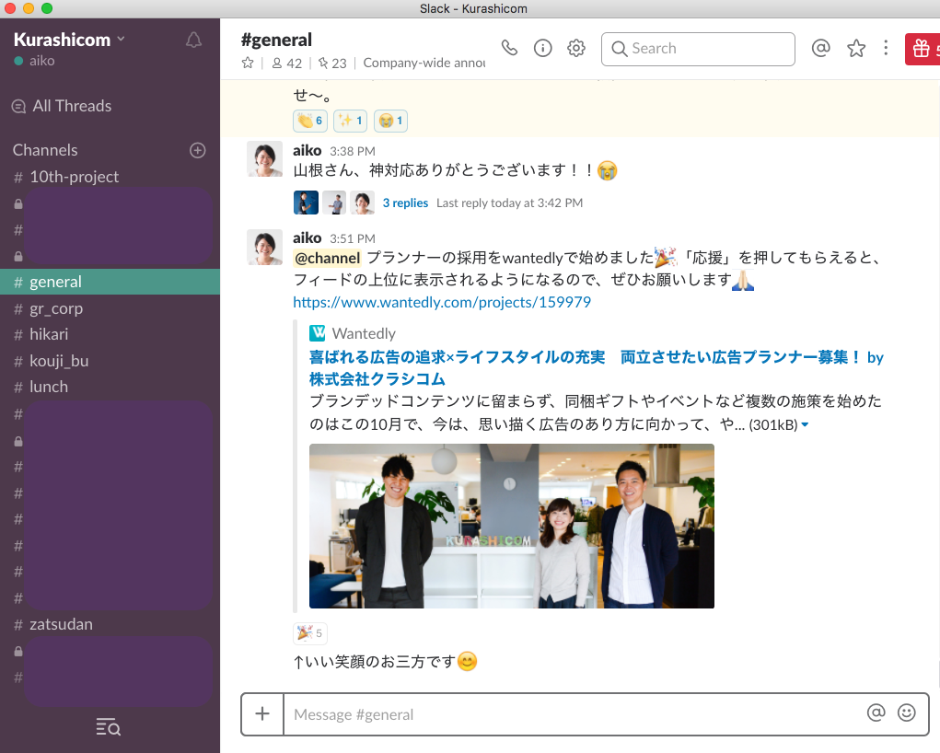Open emoji picker in message box
This screenshot has height=753, width=940.
(x=907, y=712)
